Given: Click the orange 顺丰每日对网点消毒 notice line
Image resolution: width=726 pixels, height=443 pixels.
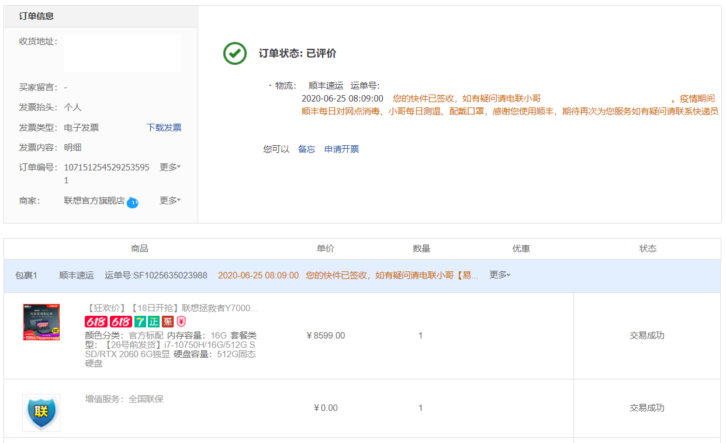Looking at the screenshot, I should (x=510, y=111).
